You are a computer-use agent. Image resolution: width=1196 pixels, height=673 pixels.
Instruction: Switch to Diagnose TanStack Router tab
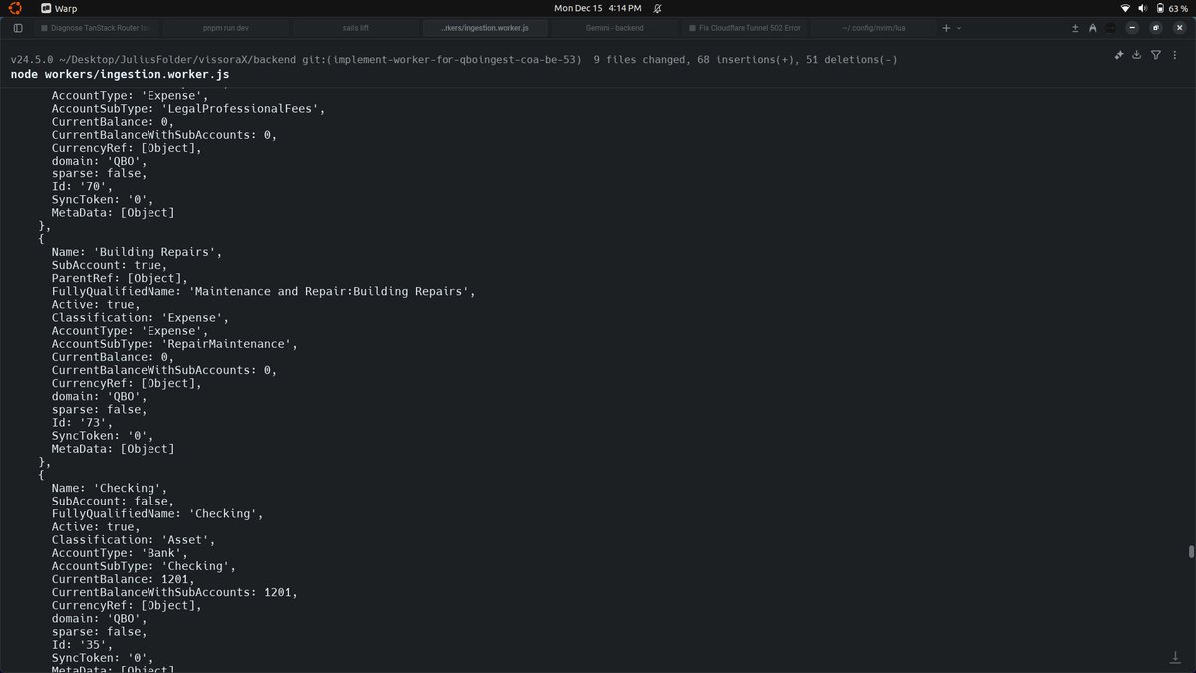97,28
